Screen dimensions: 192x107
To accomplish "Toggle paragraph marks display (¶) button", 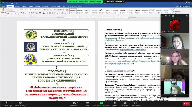I will tap(67, 10).
